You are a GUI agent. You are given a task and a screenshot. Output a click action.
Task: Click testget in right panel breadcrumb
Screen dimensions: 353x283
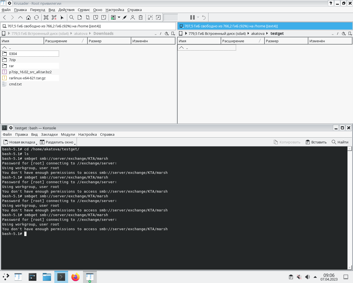(277, 33)
